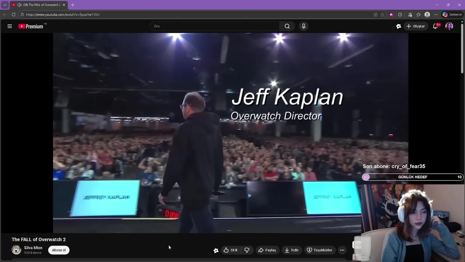
Task: Send thanks using Teşekkürler button
Action: point(320,250)
